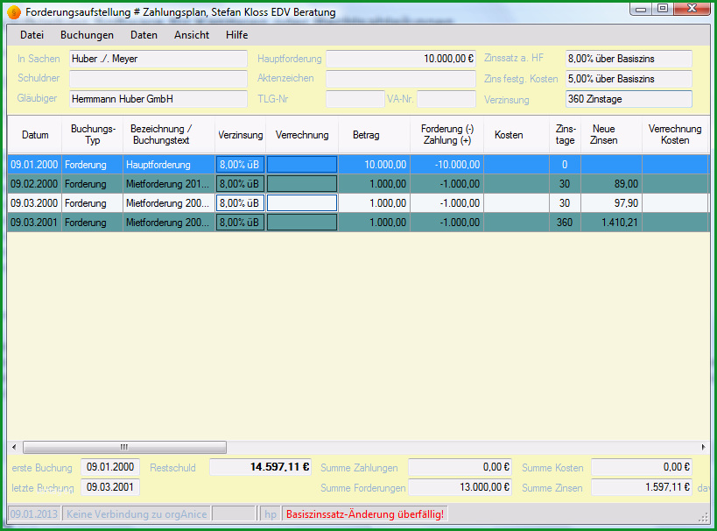717x531 pixels.
Task: Click the Aktenzeichen input field
Action: click(x=401, y=78)
